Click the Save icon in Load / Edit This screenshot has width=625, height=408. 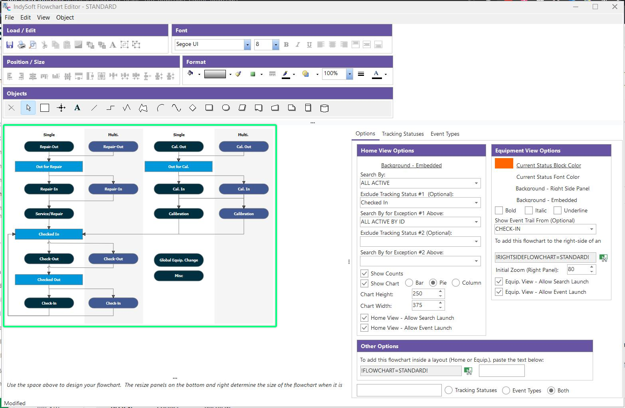[10, 45]
